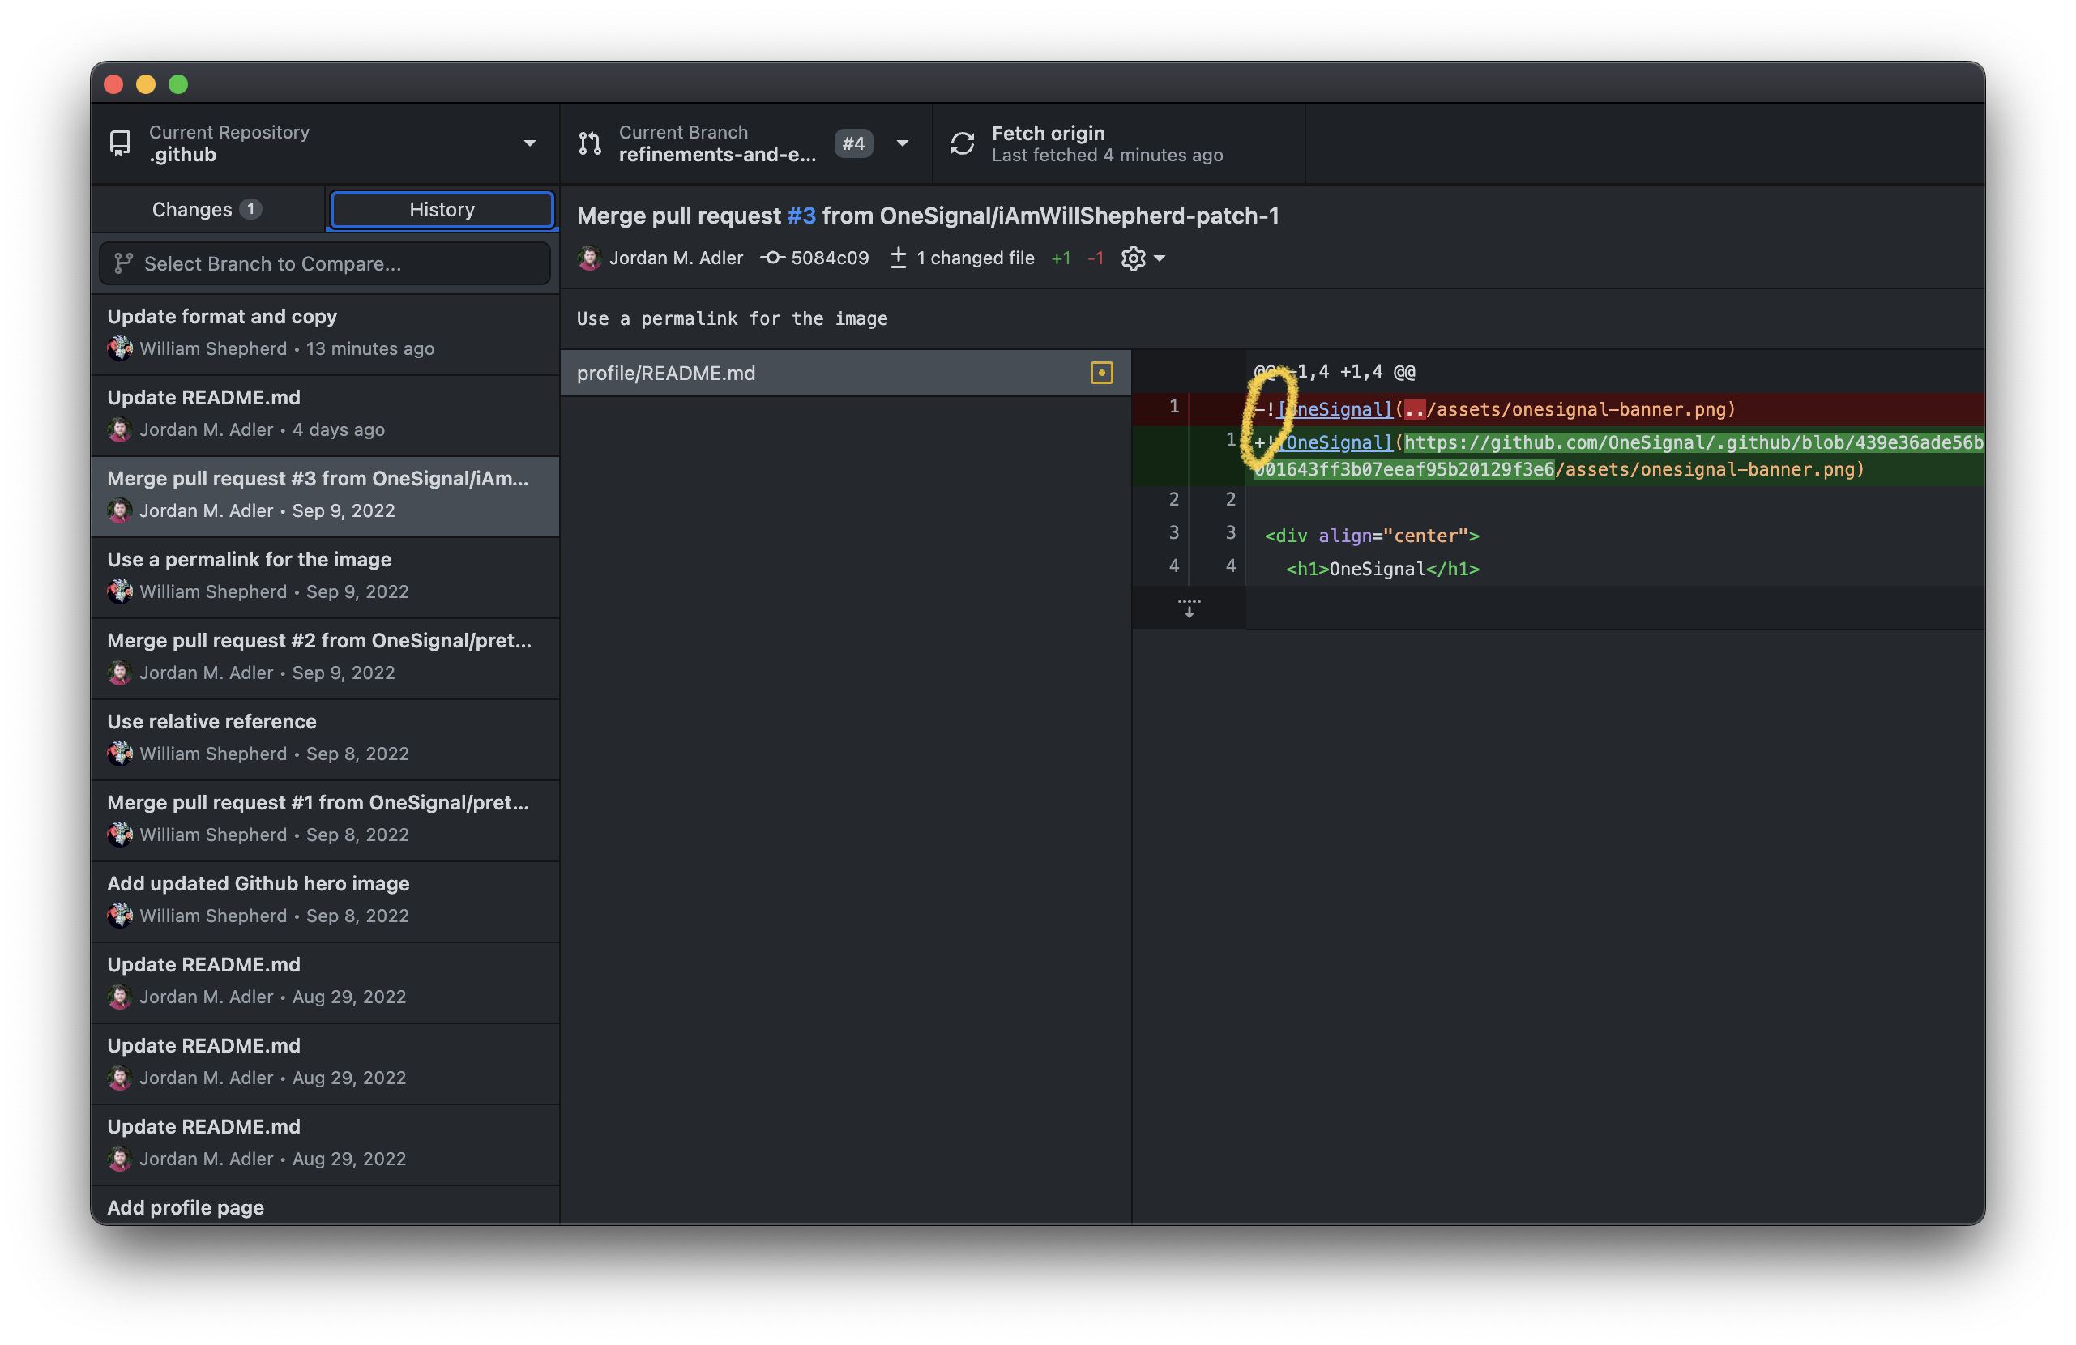This screenshot has height=1345, width=2076.
Task: Click the #4 ahead-behind badge
Action: (x=853, y=143)
